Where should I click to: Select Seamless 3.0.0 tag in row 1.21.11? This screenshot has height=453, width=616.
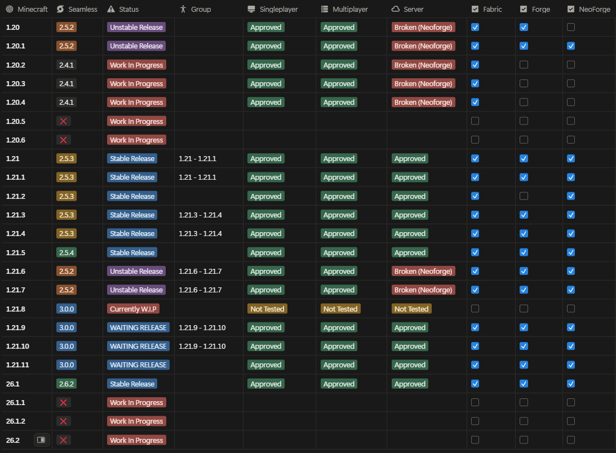click(67, 365)
